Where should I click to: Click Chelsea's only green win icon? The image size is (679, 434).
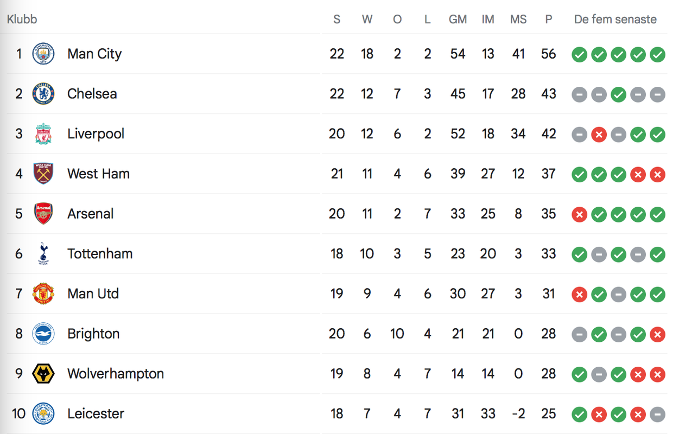click(618, 94)
